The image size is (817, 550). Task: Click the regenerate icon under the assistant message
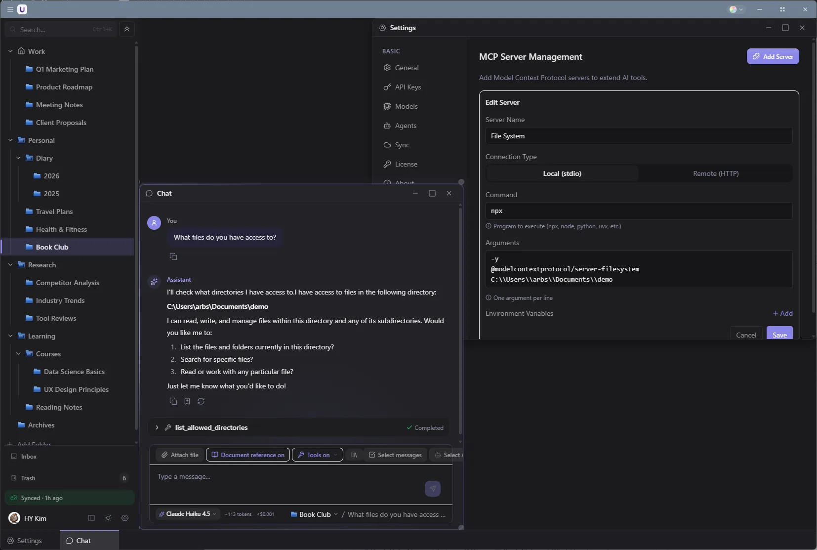(201, 401)
